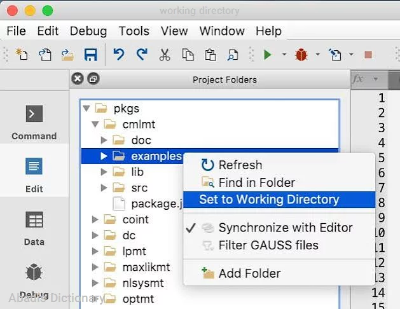Screen dimensions: 400x309
Task: Open the Debug menu
Action: [88, 31]
